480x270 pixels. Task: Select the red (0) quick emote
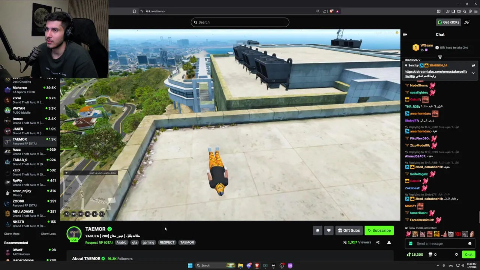coord(458,234)
